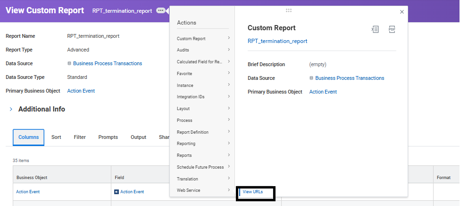The width and height of the screenshot is (468, 206).
Task: Click the Brief Description (empty) value
Action: (x=318, y=64)
